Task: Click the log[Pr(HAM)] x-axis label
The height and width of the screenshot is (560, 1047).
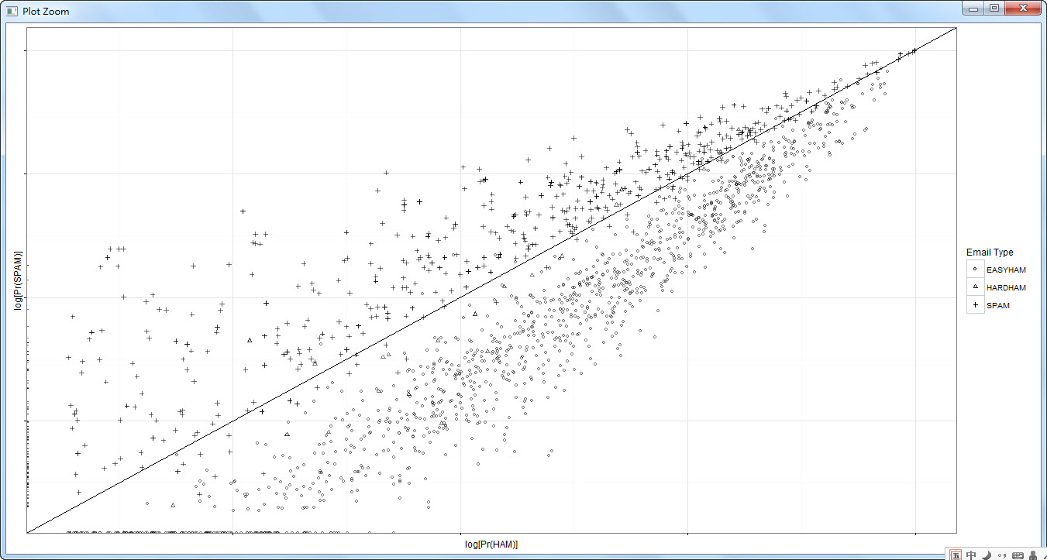Action: 491,545
